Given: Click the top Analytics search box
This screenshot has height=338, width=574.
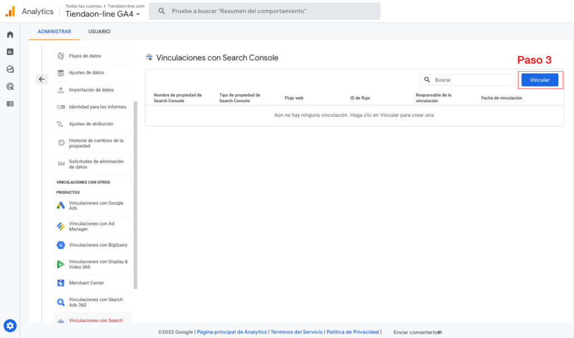Looking at the screenshot, I should tap(265, 11).
